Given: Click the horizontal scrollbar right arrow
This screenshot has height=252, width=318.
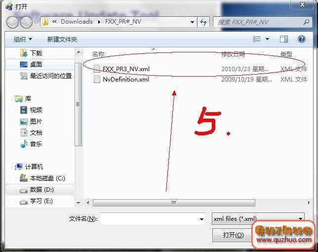Looking at the screenshot, I should coord(309,203).
